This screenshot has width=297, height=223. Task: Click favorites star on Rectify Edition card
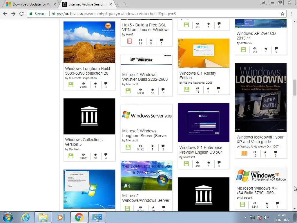(208, 88)
